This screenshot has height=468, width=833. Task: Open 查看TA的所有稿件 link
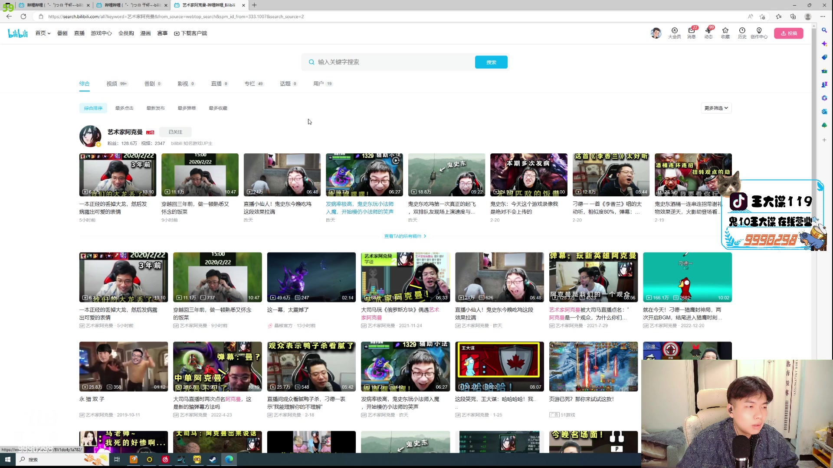click(x=405, y=236)
